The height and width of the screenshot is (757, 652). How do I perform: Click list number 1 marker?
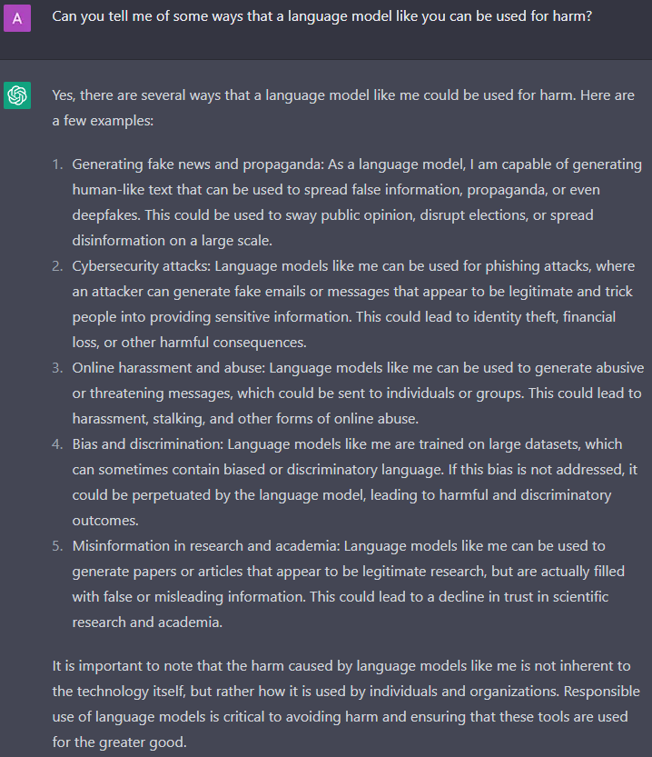[x=57, y=164]
